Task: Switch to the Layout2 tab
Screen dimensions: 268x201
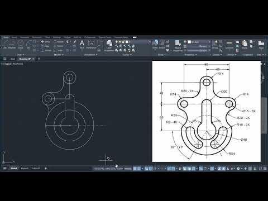Action: (x=36, y=169)
